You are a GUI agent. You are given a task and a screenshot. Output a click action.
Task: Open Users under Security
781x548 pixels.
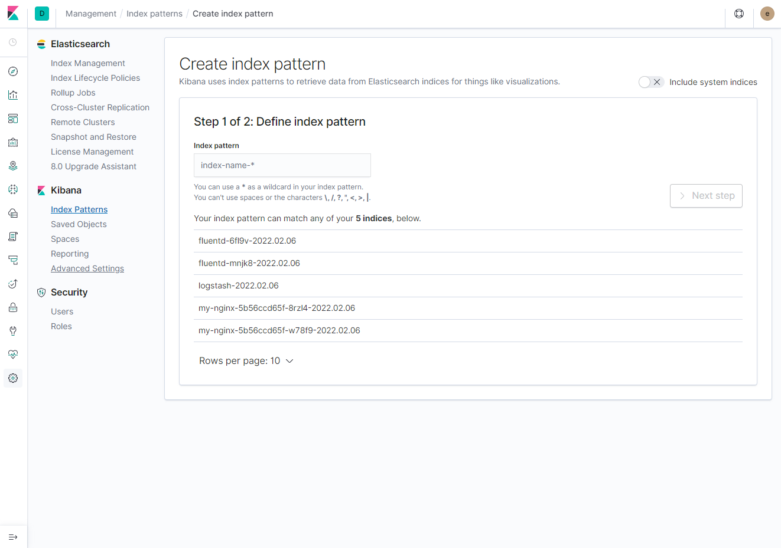pos(62,311)
